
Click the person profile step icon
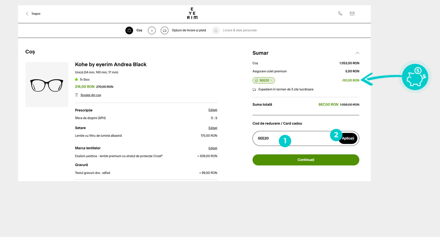(x=216, y=30)
